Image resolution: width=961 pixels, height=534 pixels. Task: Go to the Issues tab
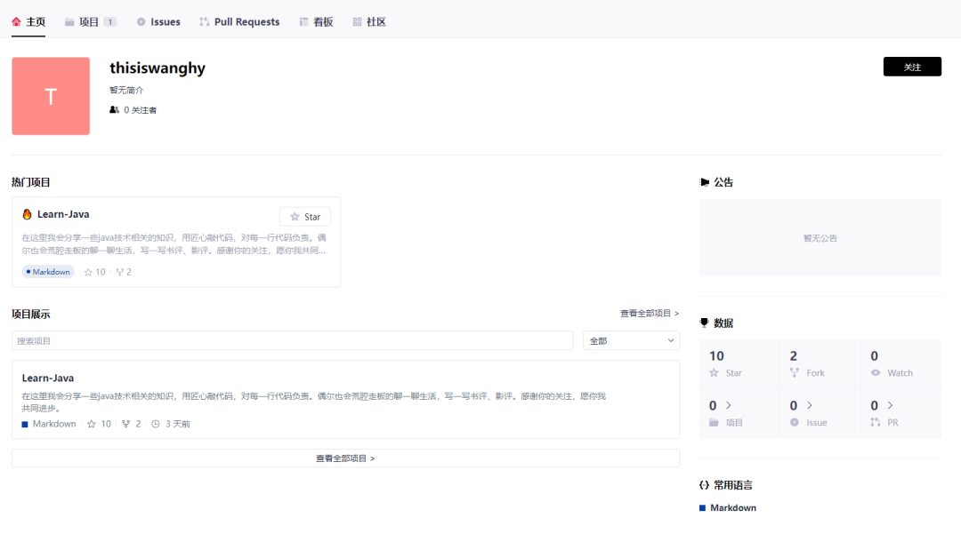click(158, 22)
